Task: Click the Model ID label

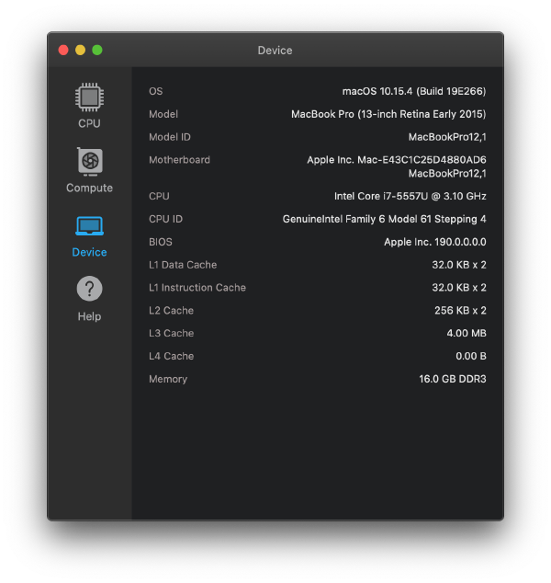Action: coord(170,137)
